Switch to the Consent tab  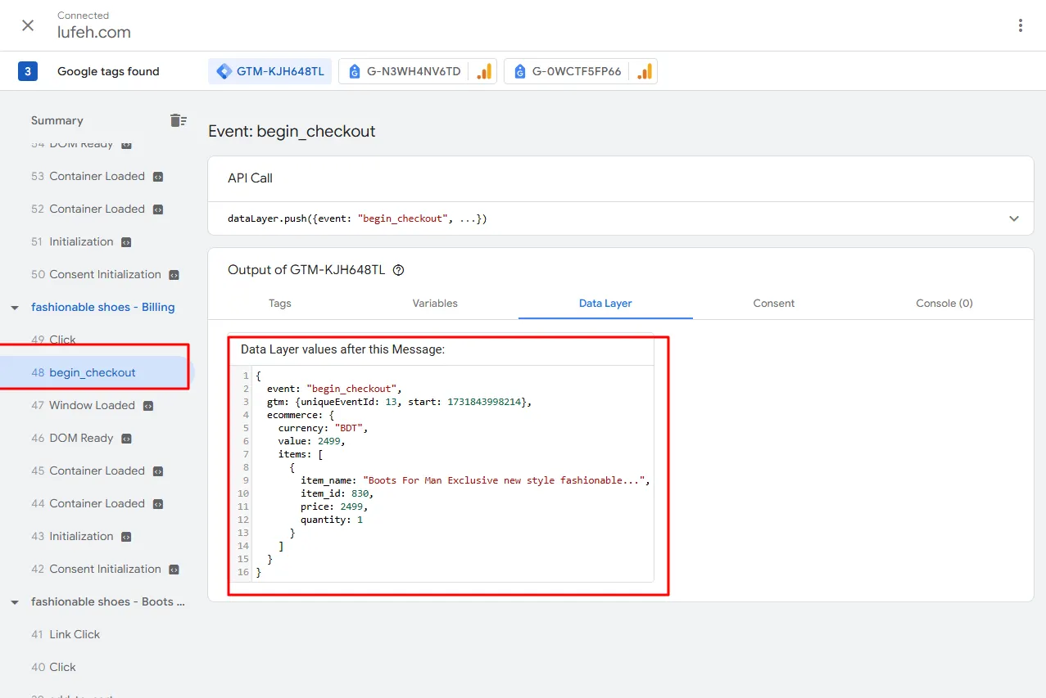pos(774,303)
